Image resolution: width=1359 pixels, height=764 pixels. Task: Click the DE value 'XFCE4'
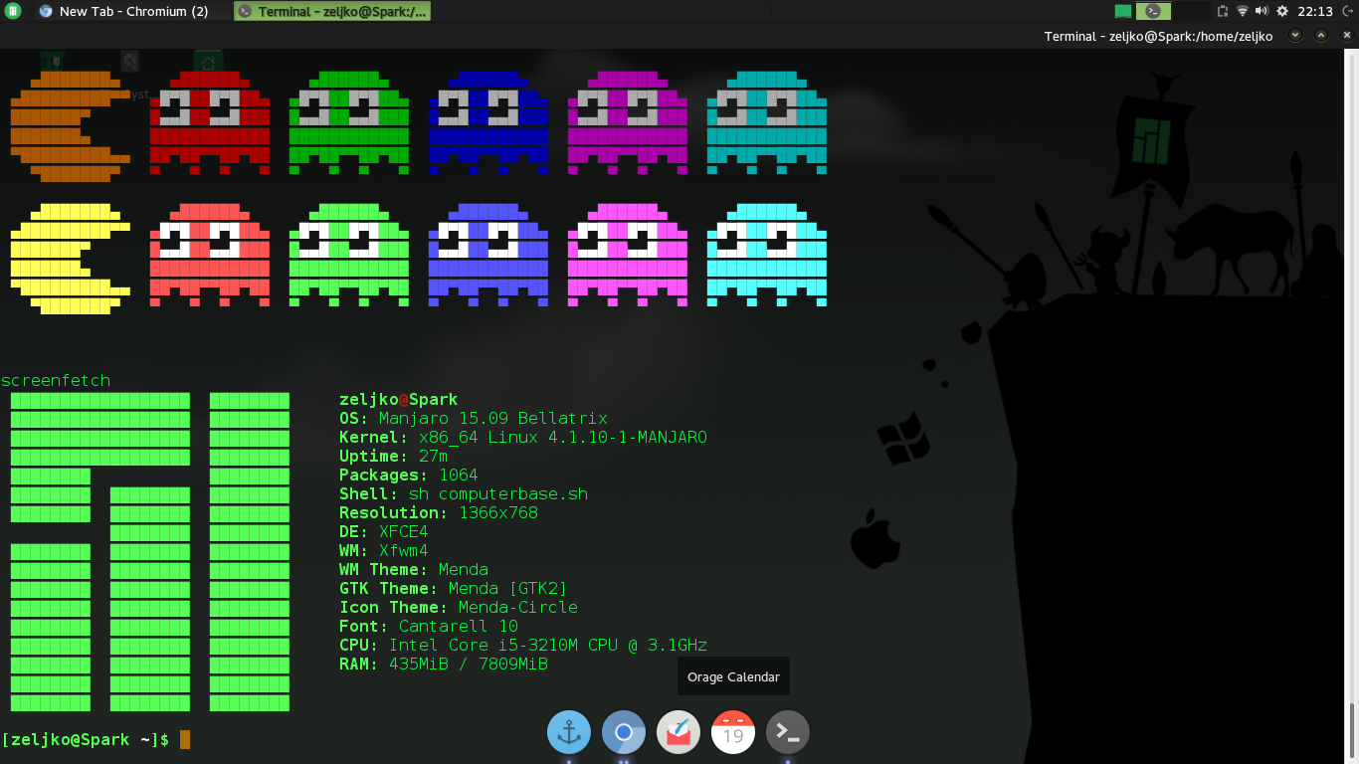coord(403,532)
